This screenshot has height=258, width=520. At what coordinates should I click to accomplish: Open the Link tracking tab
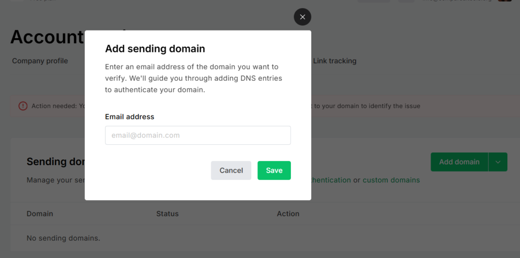[335, 61]
